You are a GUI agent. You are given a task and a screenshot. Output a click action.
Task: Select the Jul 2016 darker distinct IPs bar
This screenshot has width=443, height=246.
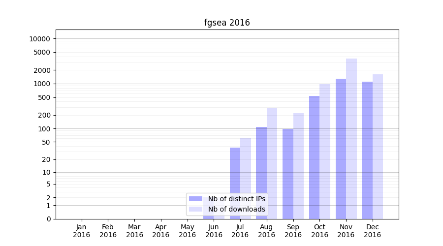pyautogui.click(x=235, y=183)
